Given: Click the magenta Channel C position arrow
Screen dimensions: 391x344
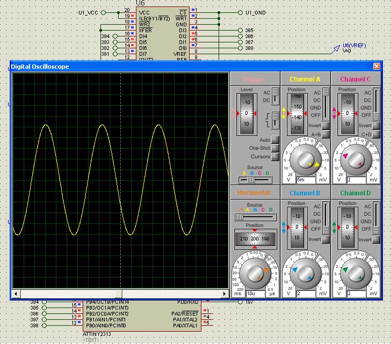Looking at the screenshot, I should (x=335, y=113).
